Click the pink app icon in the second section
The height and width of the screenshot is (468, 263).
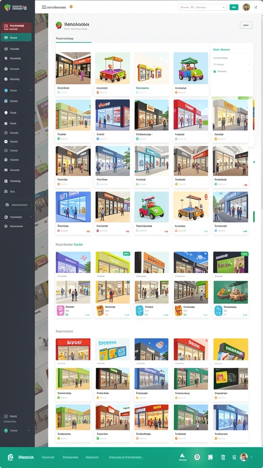pyautogui.click(x=60, y=310)
